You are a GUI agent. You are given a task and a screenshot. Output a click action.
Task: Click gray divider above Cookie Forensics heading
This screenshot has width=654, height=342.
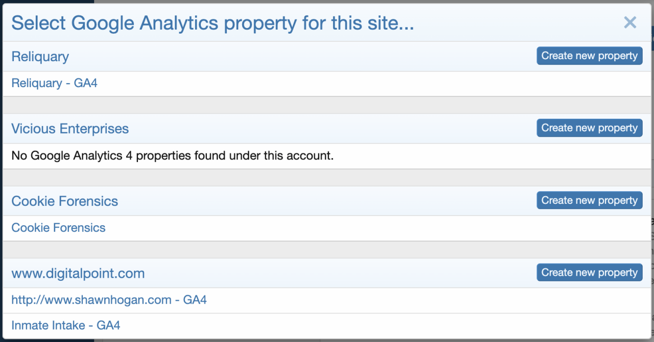coord(327,177)
